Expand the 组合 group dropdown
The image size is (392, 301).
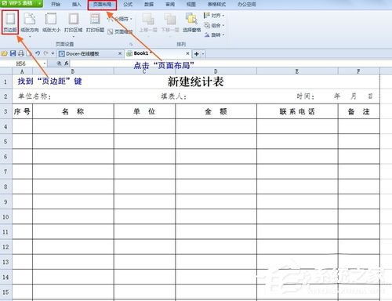tap(223, 25)
